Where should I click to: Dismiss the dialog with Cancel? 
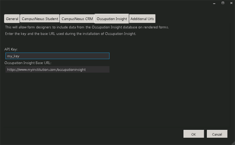coord(217,134)
